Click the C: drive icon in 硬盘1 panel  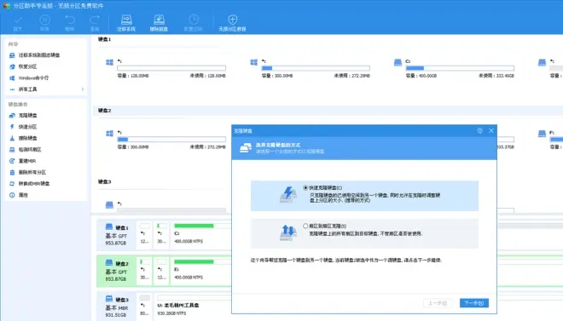pyautogui.click(x=398, y=63)
